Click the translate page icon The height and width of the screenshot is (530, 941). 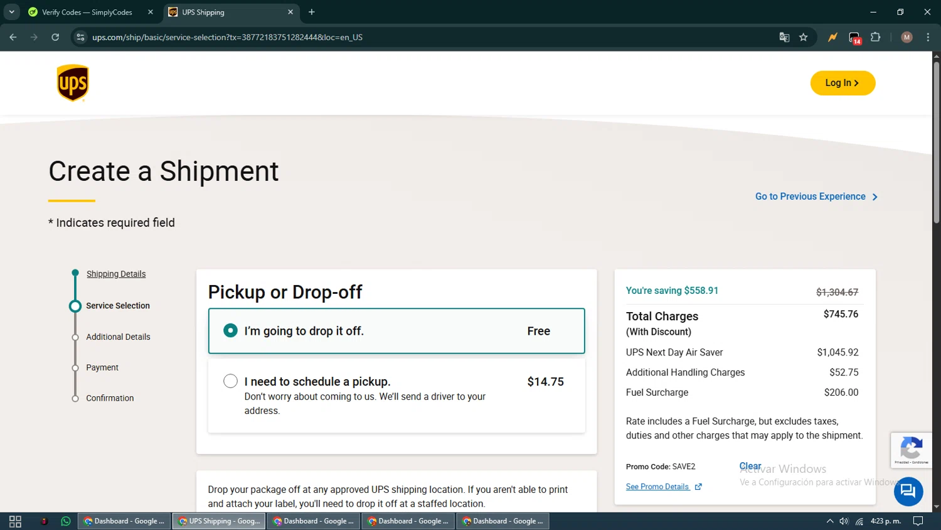784,37
